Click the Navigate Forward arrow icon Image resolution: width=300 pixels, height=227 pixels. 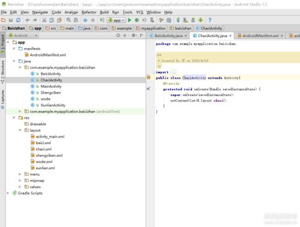[93, 20]
